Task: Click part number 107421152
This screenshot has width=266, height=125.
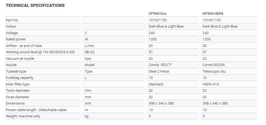Action: click(x=158, y=20)
